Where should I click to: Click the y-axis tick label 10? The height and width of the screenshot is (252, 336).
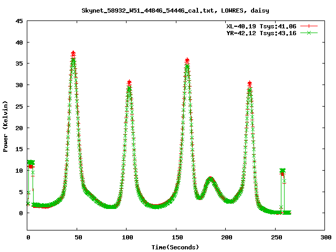(19, 171)
